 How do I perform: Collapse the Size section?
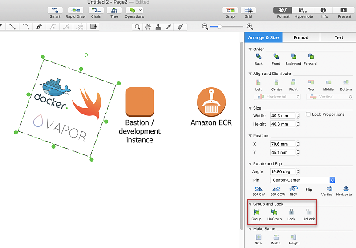coord(250,108)
